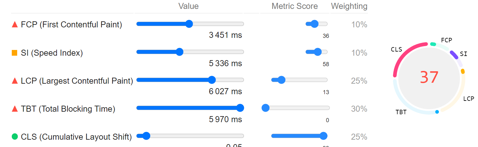This screenshot has width=478, height=147.
Task: Click the red triangle icon beside LCP
Action: (x=15, y=81)
